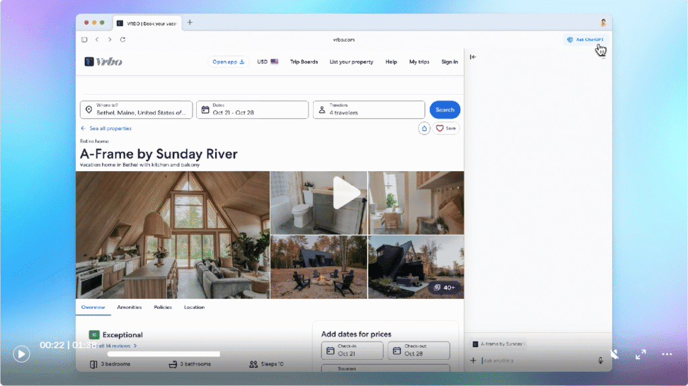This screenshot has height=386, width=688.
Task: Open the Travelers selector in search bar
Action: pos(369,109)
